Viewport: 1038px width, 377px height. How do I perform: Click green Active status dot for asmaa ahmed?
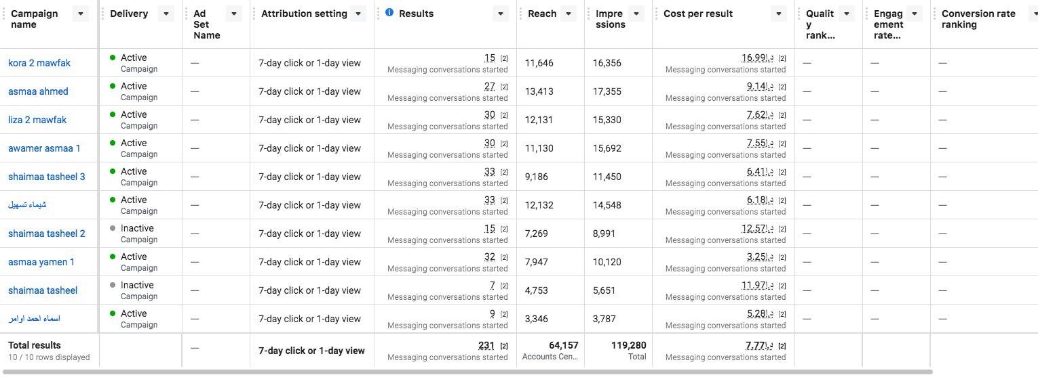click(x=113, y=86)
